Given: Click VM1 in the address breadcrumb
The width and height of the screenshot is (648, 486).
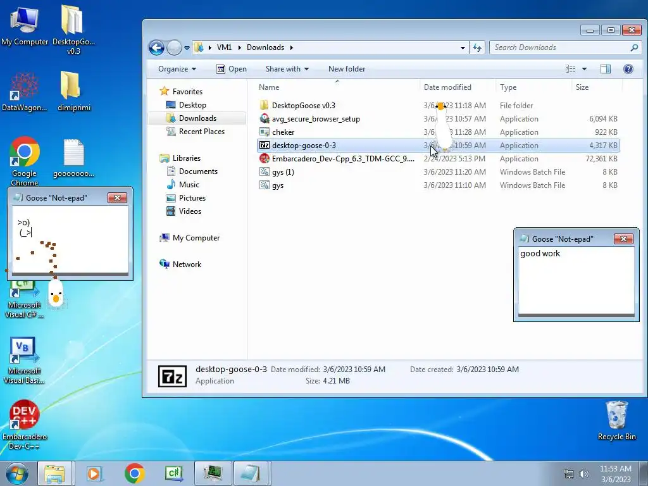Looking at the screenshot, I should (224, 47).
